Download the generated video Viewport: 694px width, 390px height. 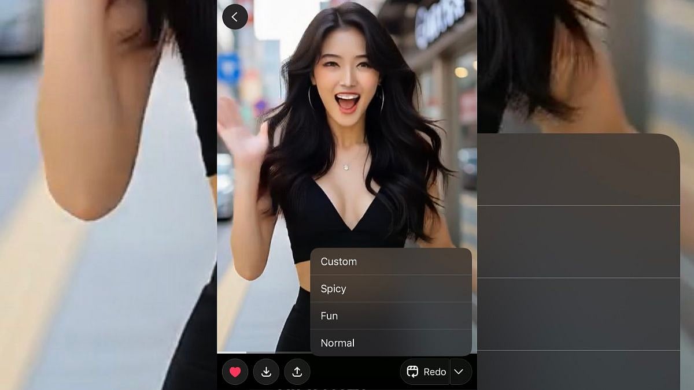266,372
